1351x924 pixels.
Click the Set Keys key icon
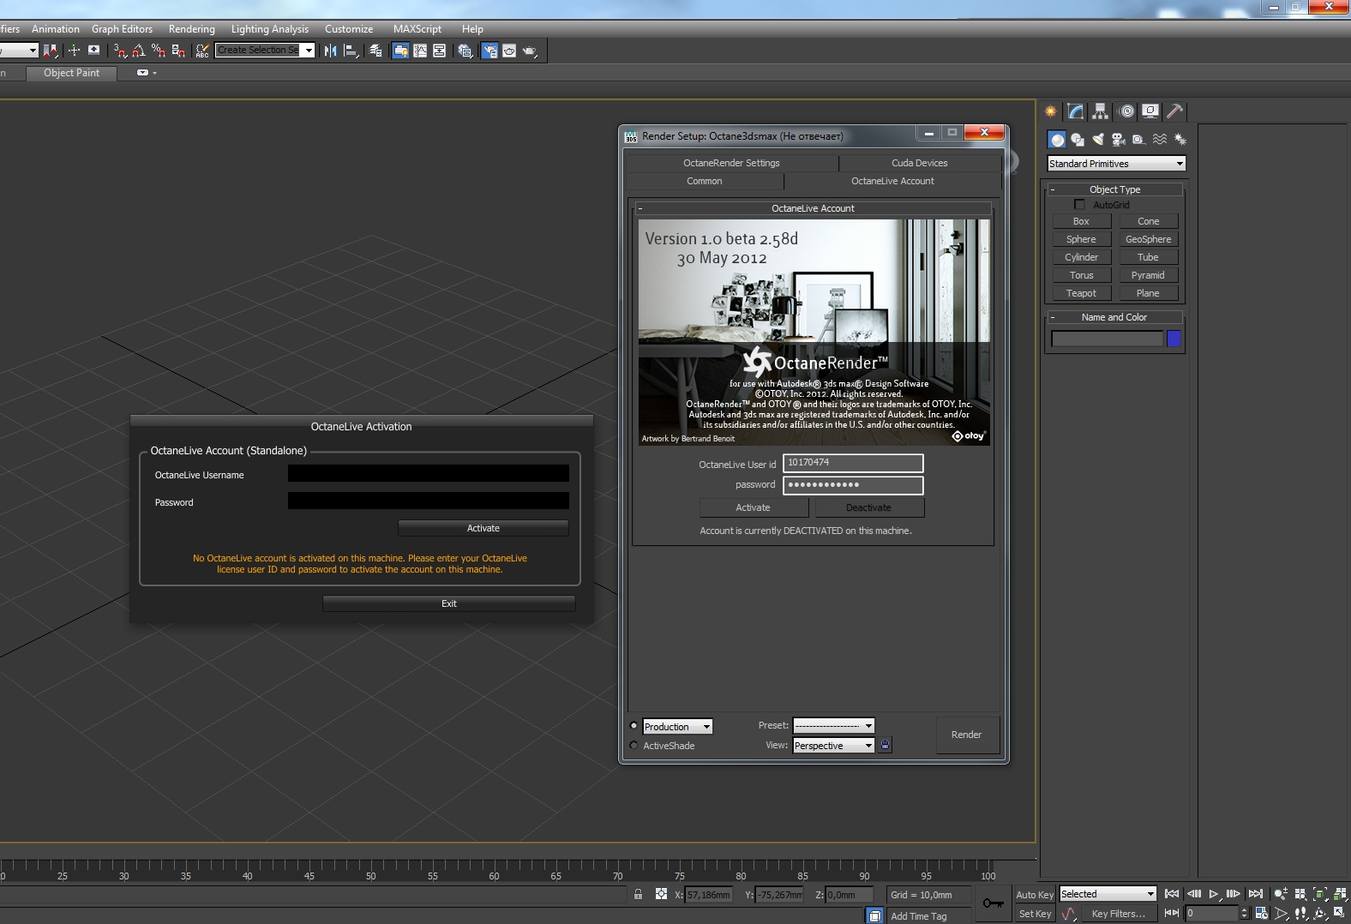coord(994,903)
